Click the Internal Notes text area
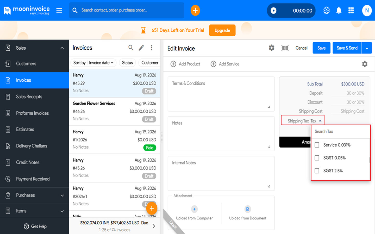375x234 pixels. coord(221,173)
